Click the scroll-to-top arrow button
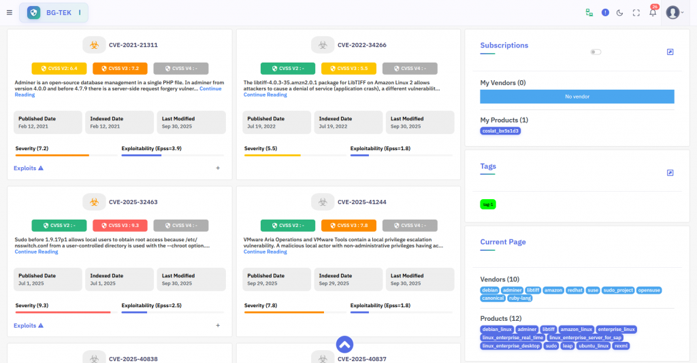 click(344, 344)
